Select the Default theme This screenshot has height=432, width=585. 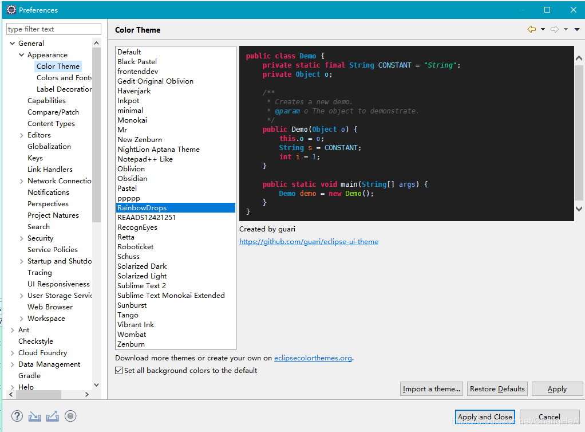pos(176,52)
